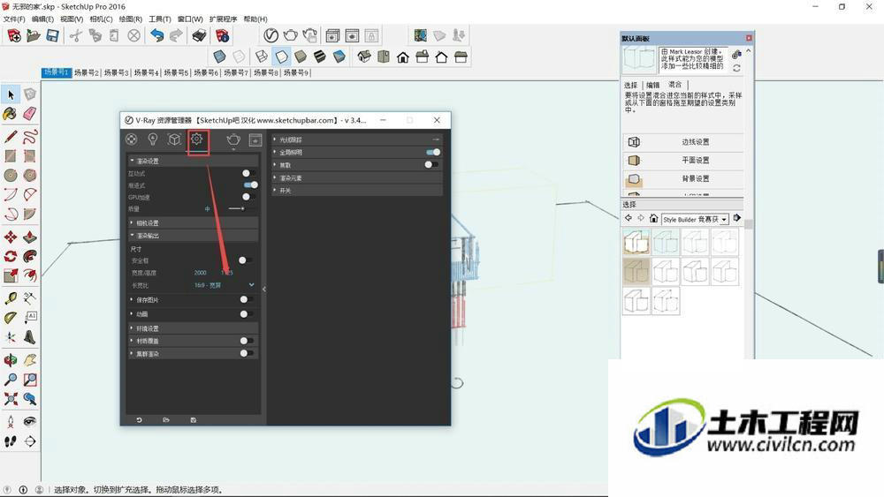Image resolution: width=884 pixels, height=497 pixels.
Task: Switch to Iso view house icon
Action: point(364,56)
